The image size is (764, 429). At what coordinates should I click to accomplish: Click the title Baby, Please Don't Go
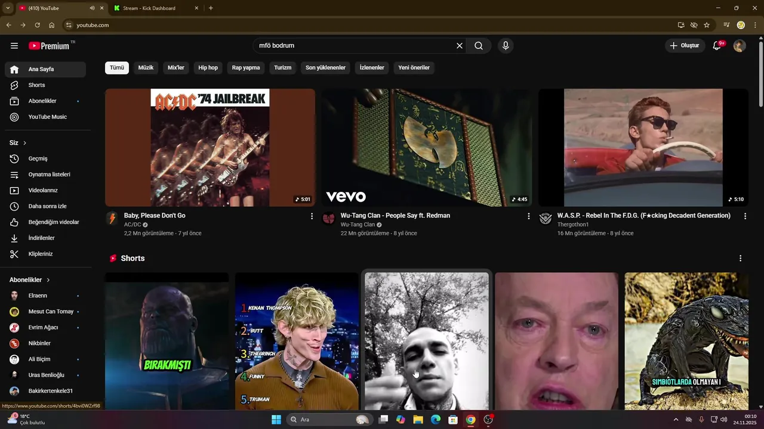point(155,216)
